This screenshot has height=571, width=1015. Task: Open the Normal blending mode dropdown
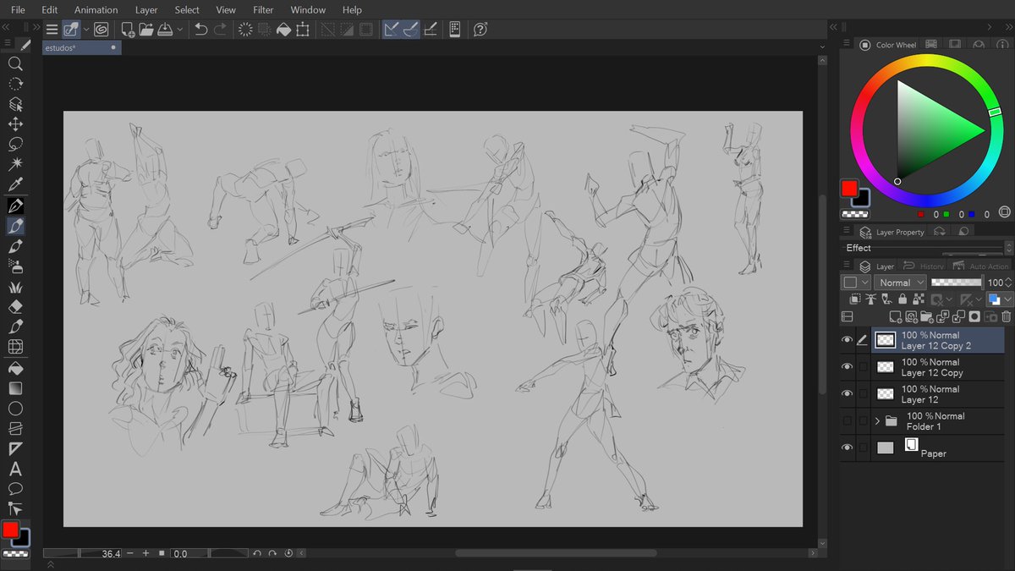[x=900, y=283]
